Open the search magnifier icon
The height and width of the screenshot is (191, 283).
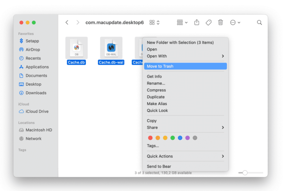(259, 22)
